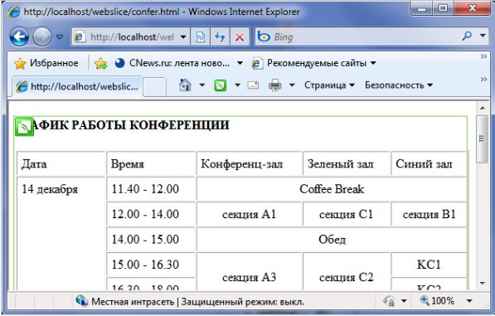Add to favorites bar star-arrow icon
495x316 pixels.
point(100,63)
